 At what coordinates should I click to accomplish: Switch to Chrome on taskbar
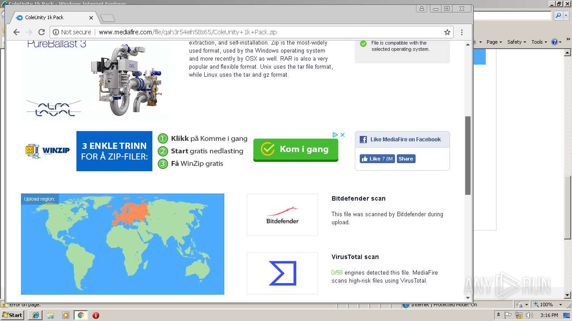pyautogui.click(x=80, y=315)
